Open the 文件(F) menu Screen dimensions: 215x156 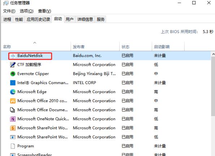click(9, 11)
